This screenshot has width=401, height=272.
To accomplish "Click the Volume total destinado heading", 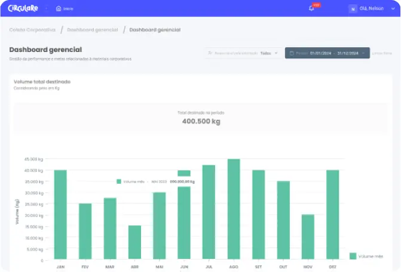I will click(42, 82).
